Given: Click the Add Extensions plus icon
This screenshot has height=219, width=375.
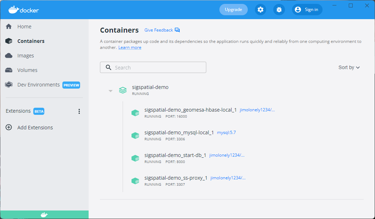Looking at the screenshot, I should (9, 128).
